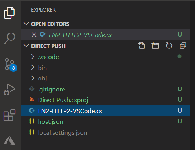
Task: Open the Search view in activity bar
Action: coord(9,38)
